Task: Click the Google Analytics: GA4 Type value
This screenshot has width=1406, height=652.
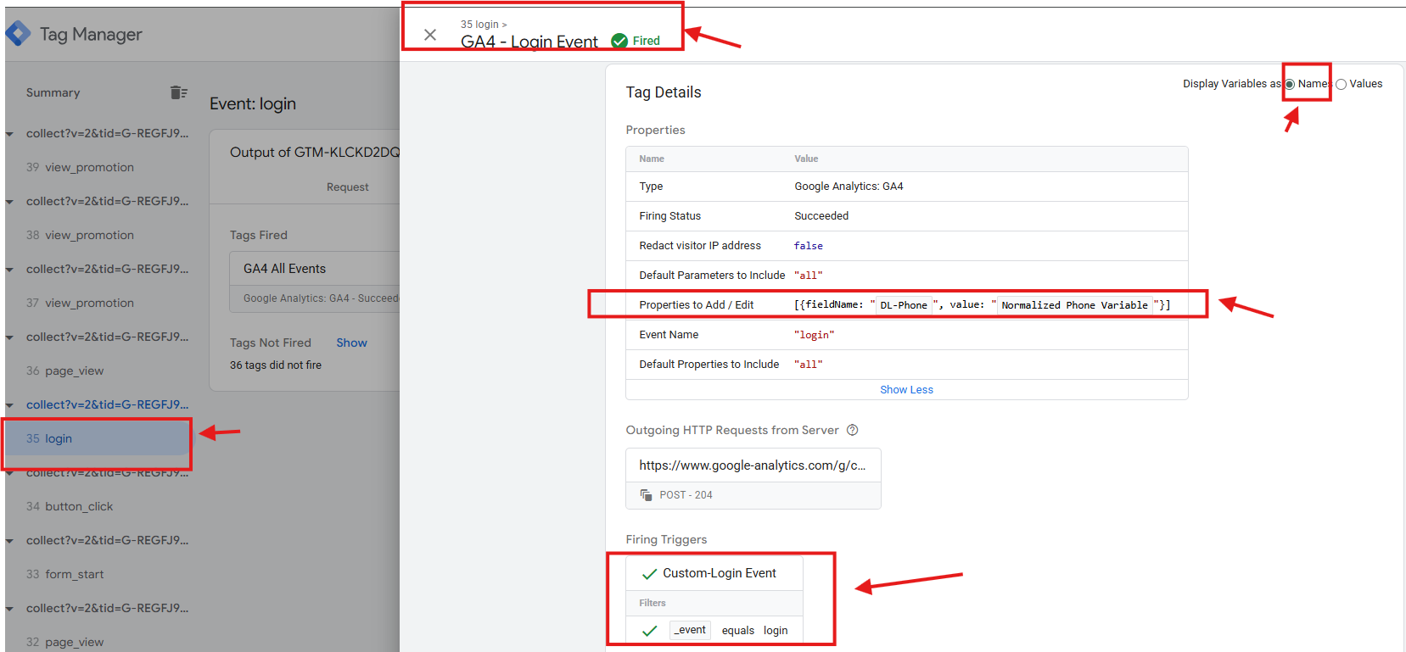Action: pyautogui.click(x=849, y=187)
